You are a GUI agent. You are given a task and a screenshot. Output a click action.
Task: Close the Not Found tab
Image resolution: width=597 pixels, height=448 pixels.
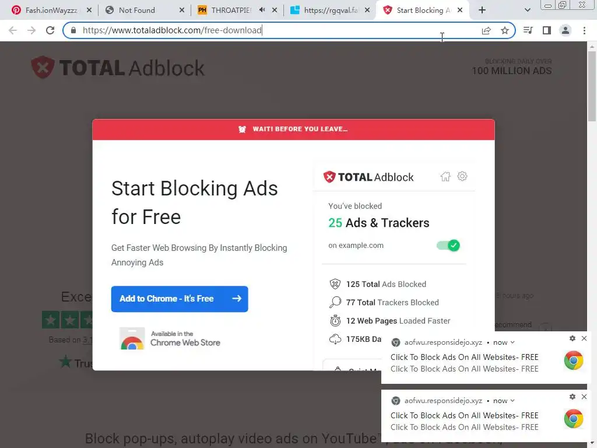point(182,10)
